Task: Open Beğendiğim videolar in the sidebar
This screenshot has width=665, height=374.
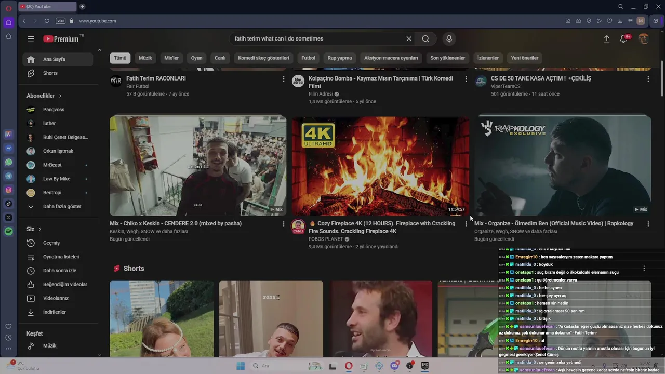Action: click(x=58, y=285)
